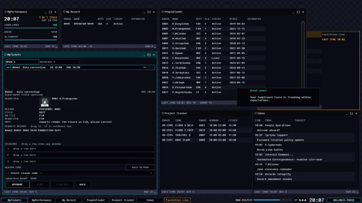Viewport: 362px width, 203px height.
Task: Click the HOLD button
Action: 82,185
